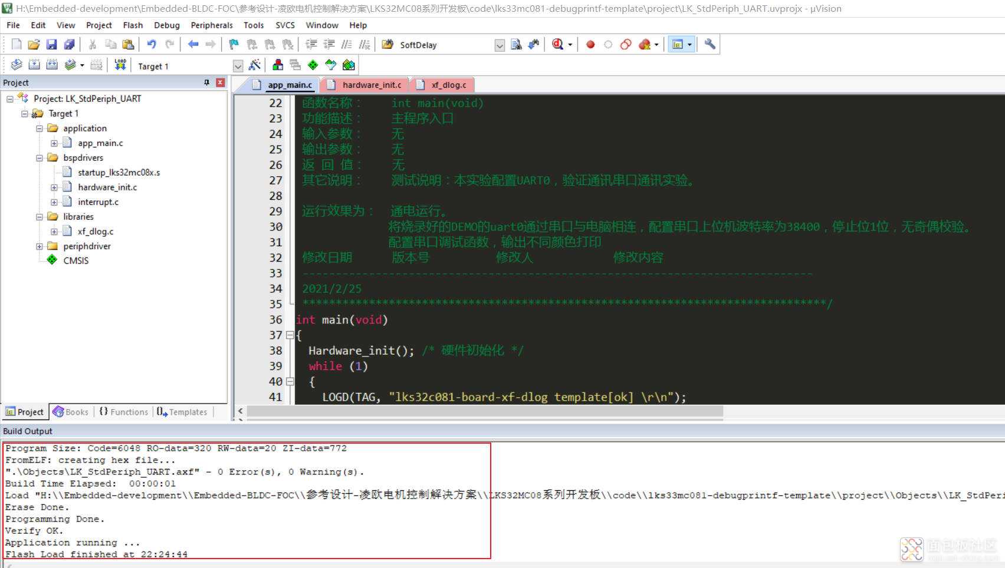Image resolution: width=1005 pixels, height=568 pixels.
Task: Open the Target 1 dropdown
Action: [238, 66]
